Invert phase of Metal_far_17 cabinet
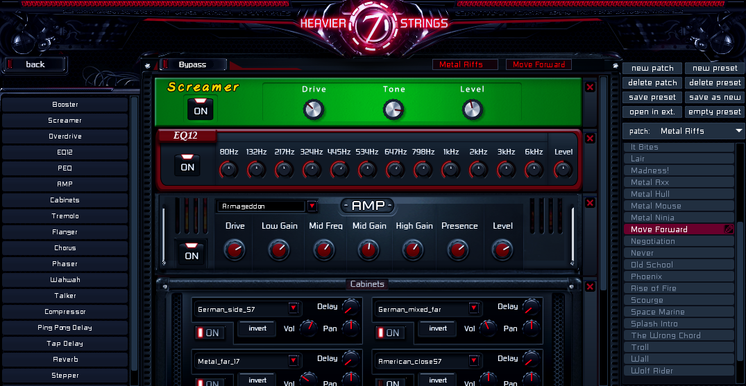The height and width of the screenshot is (386, 746). coord(257,380)
